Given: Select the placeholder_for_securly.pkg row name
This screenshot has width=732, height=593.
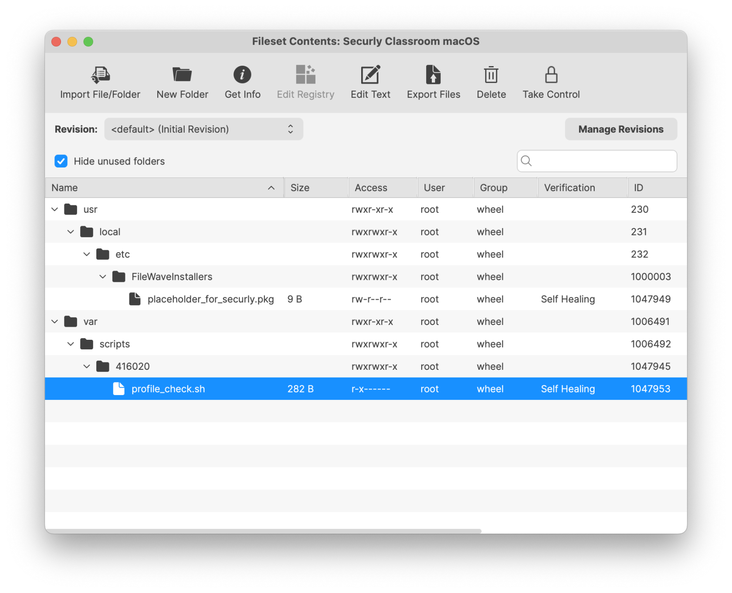Looking at the screenshot, I should [210, 299].
